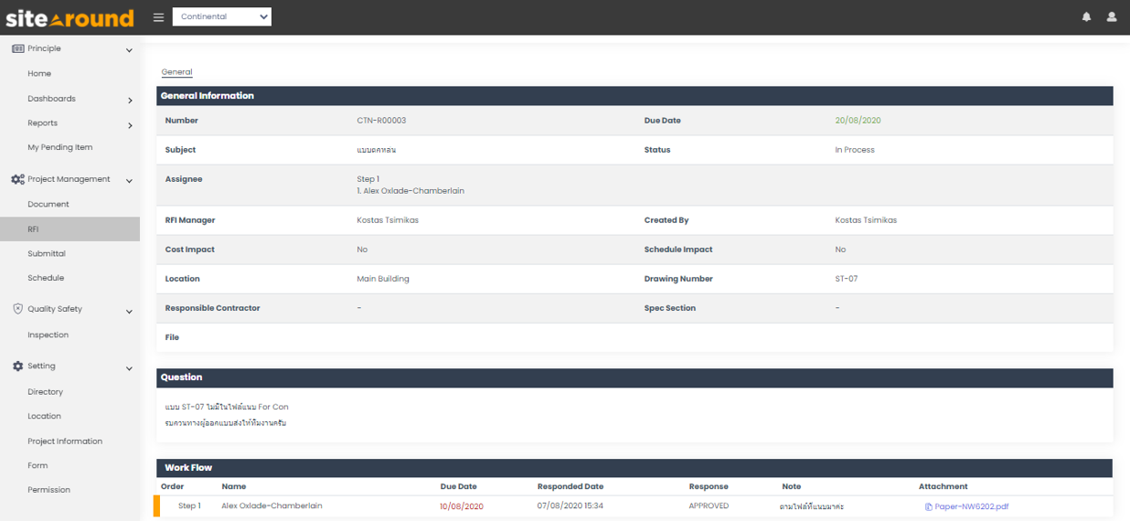Expand the Dashboards submenu arrow
1130x521 pixels.
tap(130, 100)
